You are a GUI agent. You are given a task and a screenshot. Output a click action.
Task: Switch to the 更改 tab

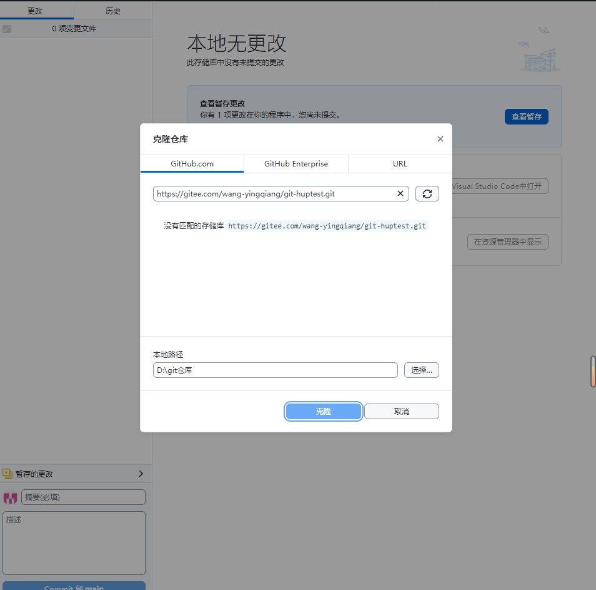coord(37,11)
